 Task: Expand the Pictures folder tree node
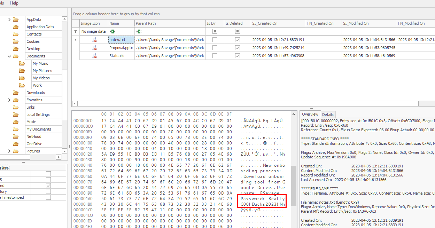coord(9,151)
